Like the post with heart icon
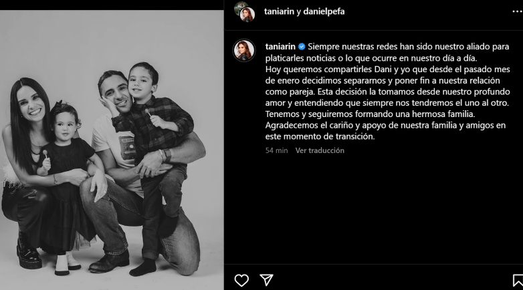 (x=241, y=280)
